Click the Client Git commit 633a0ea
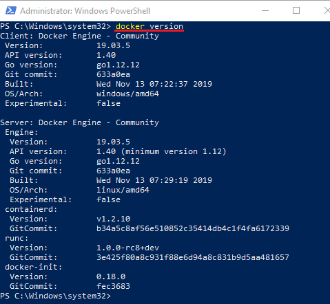Screen dimensions: 330x304 pos(113,74)
